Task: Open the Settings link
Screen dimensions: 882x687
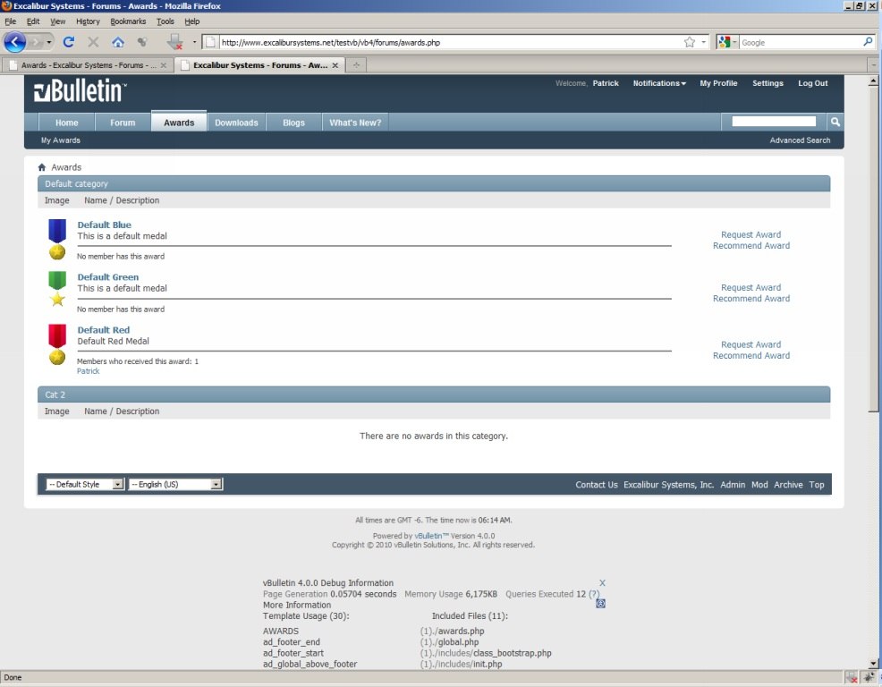Action: [768, 83]
